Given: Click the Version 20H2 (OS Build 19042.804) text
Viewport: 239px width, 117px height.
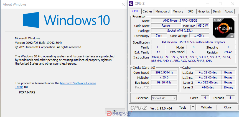Looking at the screenshot, I should [x=39, y=43].
